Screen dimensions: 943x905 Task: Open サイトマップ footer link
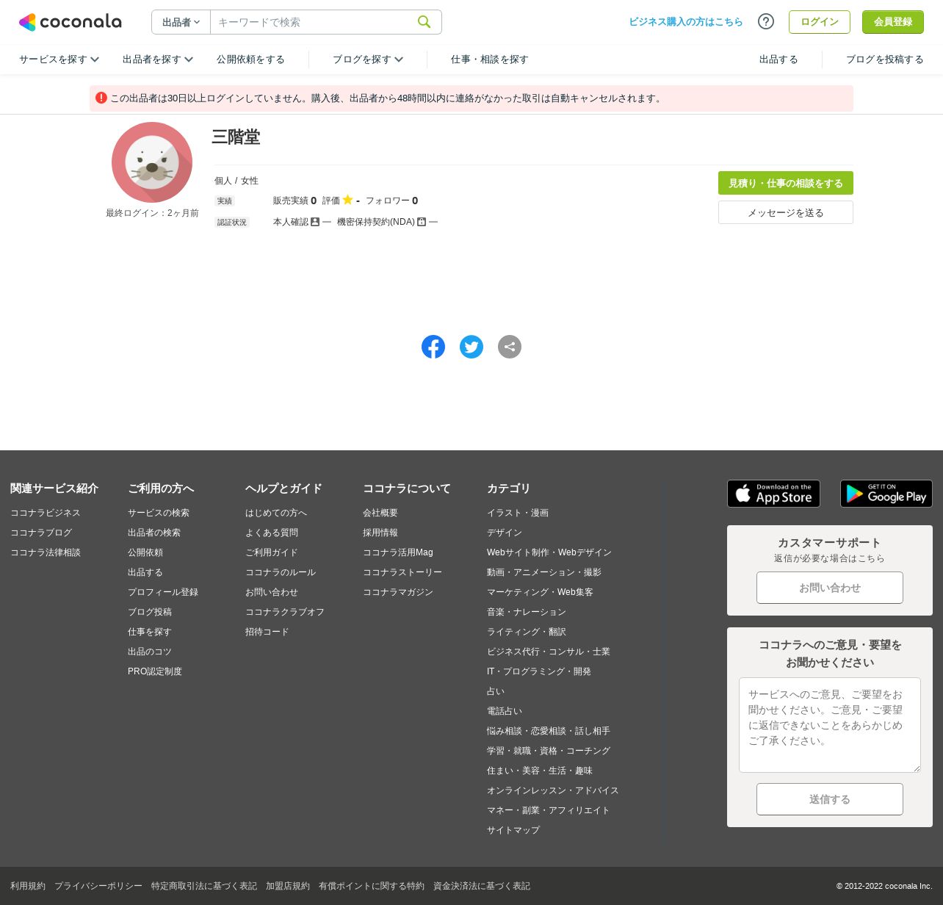point(513,830)
